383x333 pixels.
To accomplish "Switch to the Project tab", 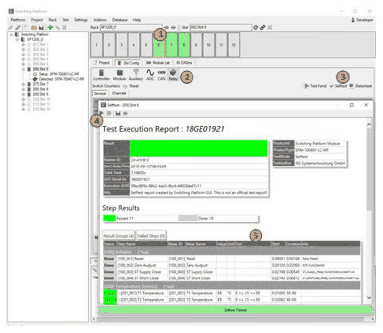I will pyautogui.click(x=102, y=63).
